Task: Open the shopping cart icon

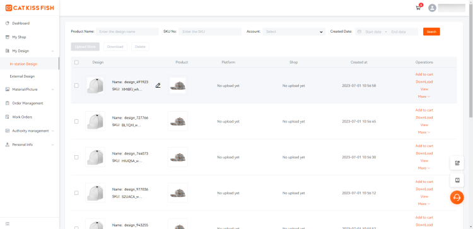Action: coord(418,8)
